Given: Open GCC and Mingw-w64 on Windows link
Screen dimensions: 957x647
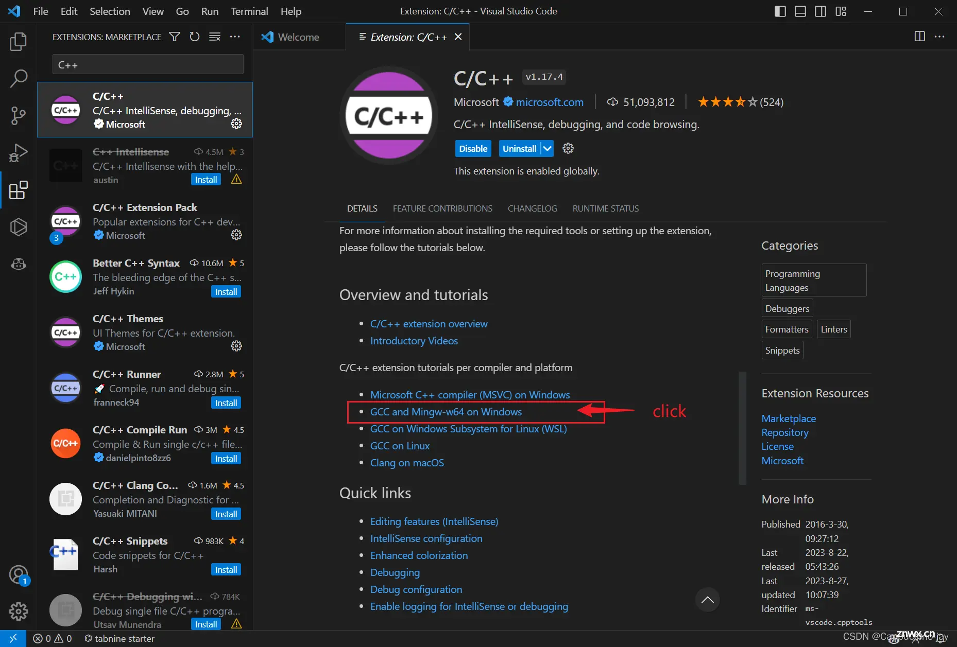Looking at the screenshot, I should coord(446,412).
